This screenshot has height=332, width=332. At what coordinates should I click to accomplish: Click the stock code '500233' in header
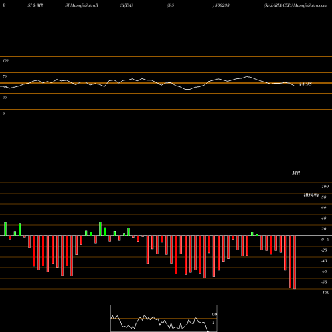pyautogui.click(x=222, y=5)
